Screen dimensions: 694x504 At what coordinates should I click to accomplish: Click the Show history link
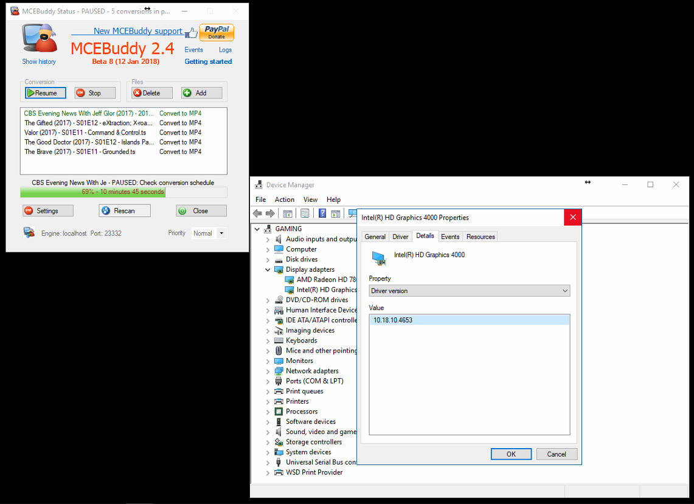(39, 61)
